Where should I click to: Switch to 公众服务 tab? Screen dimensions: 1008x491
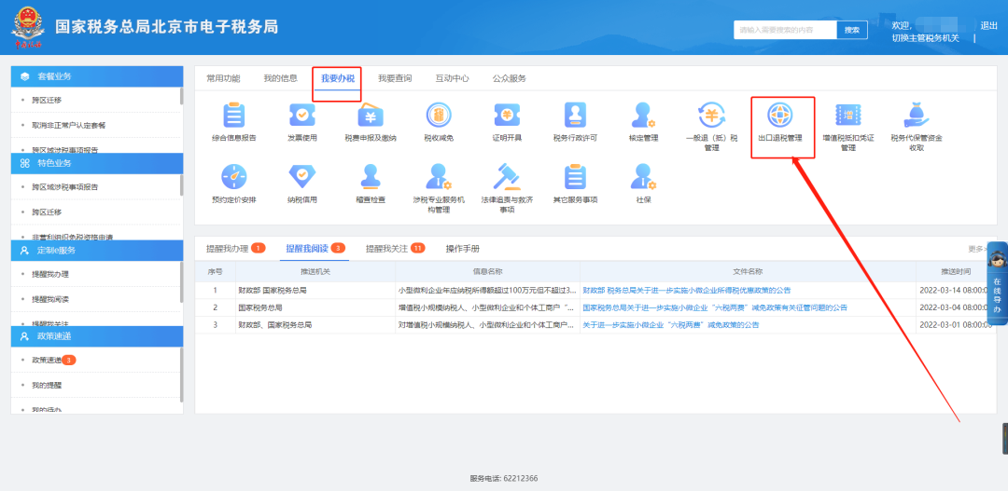click(510, 78)
